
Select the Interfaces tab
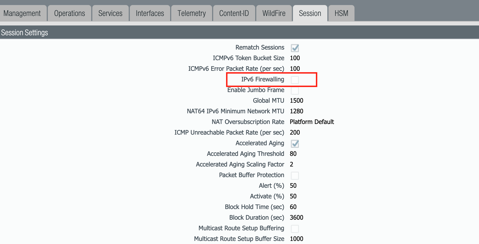(x=150, y=13)
